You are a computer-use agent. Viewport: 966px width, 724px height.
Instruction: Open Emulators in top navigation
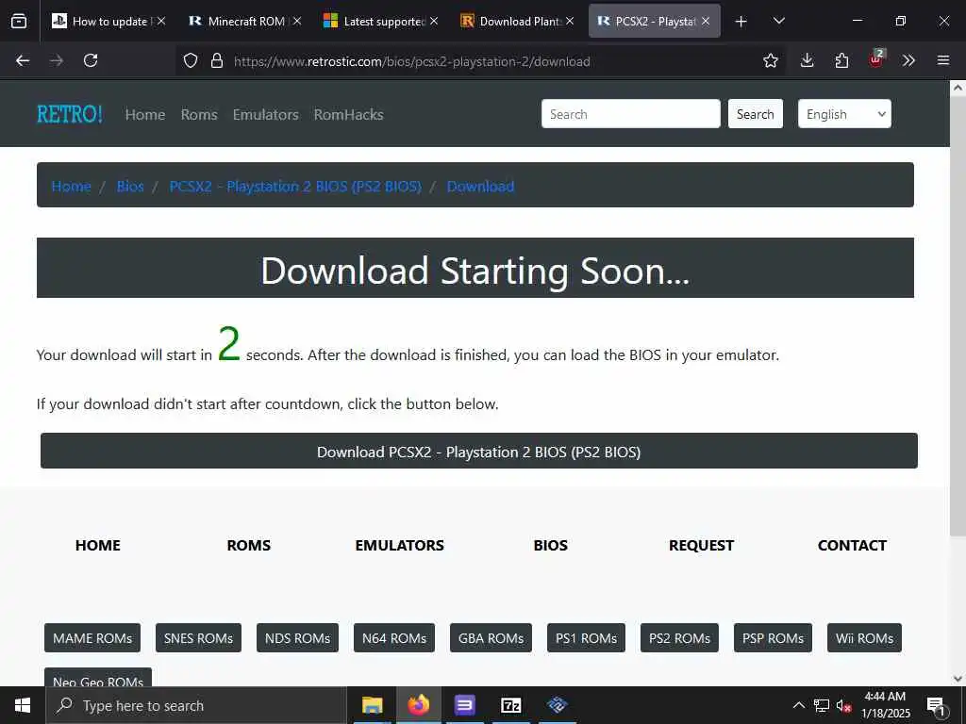[265, 114]
